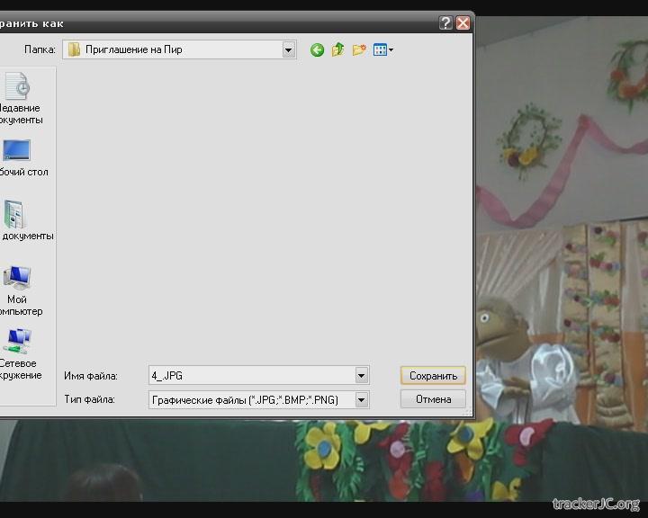The width and height of the screenshot is (648, 518).
Task: Open Мои документы from places bar
Action: coord(19,220)
